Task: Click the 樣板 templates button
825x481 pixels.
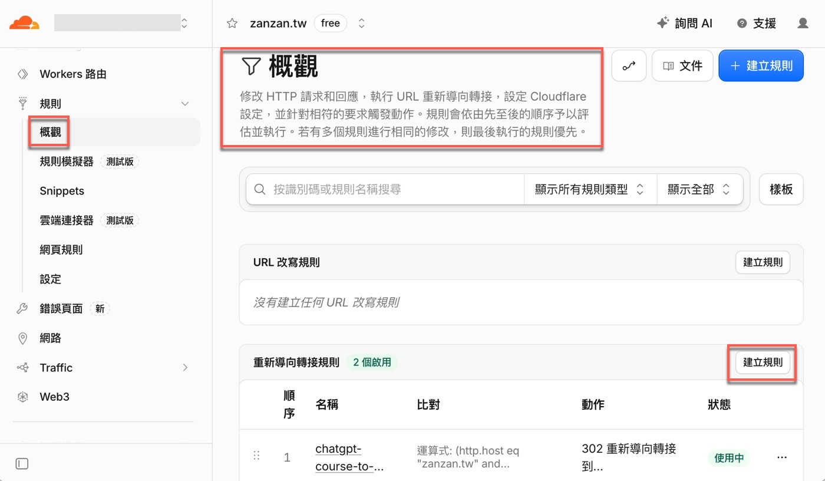Action: pyautogui.click(x=781, y=189)
